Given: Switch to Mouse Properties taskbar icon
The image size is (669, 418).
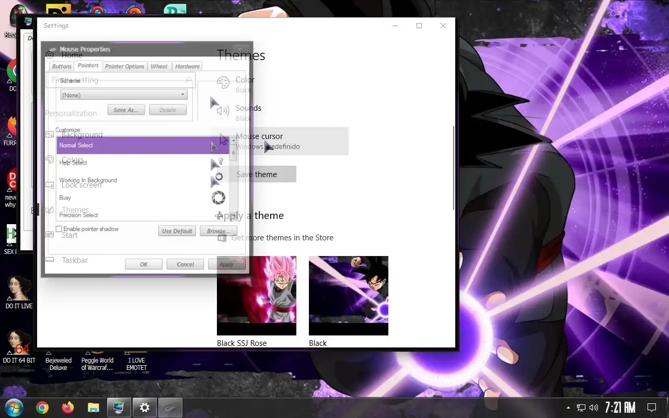Looking at the screenshot, I should click(x=170, y=408).
